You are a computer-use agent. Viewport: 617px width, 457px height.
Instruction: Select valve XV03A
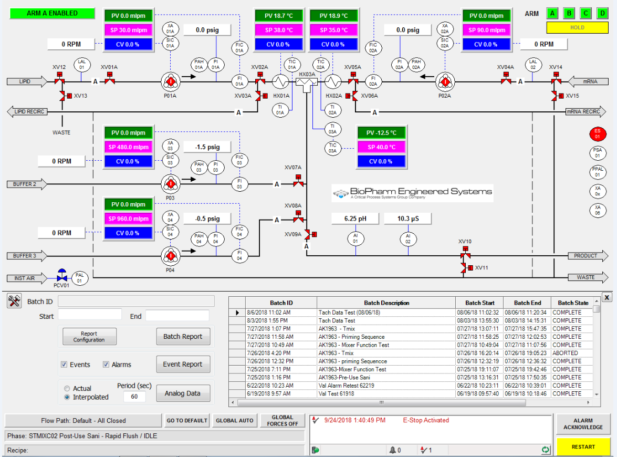(262, 96)
